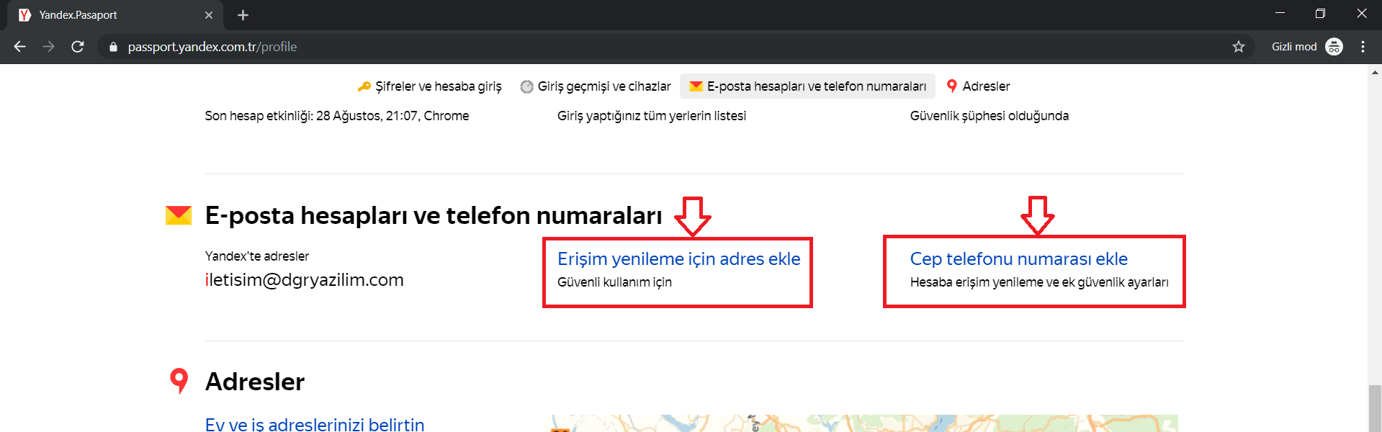1382x432 pixels.
Task: Click the iletisim@dgryazilim.com address
Action: tap(305, 280)
